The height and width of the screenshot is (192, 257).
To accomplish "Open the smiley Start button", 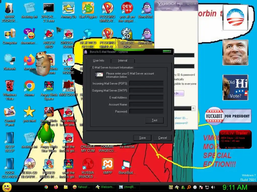I will (7, 187).
